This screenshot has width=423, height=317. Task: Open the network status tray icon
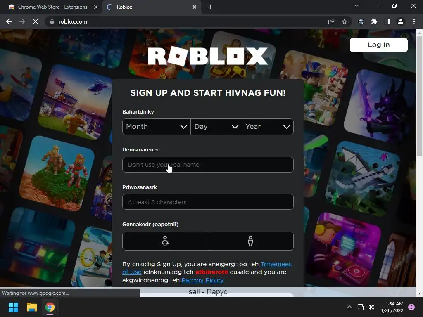tap(361, 307)
